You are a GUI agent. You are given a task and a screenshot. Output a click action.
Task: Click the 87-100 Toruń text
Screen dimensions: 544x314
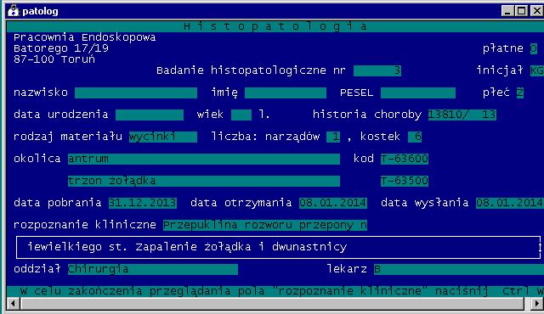coord(54,59)
